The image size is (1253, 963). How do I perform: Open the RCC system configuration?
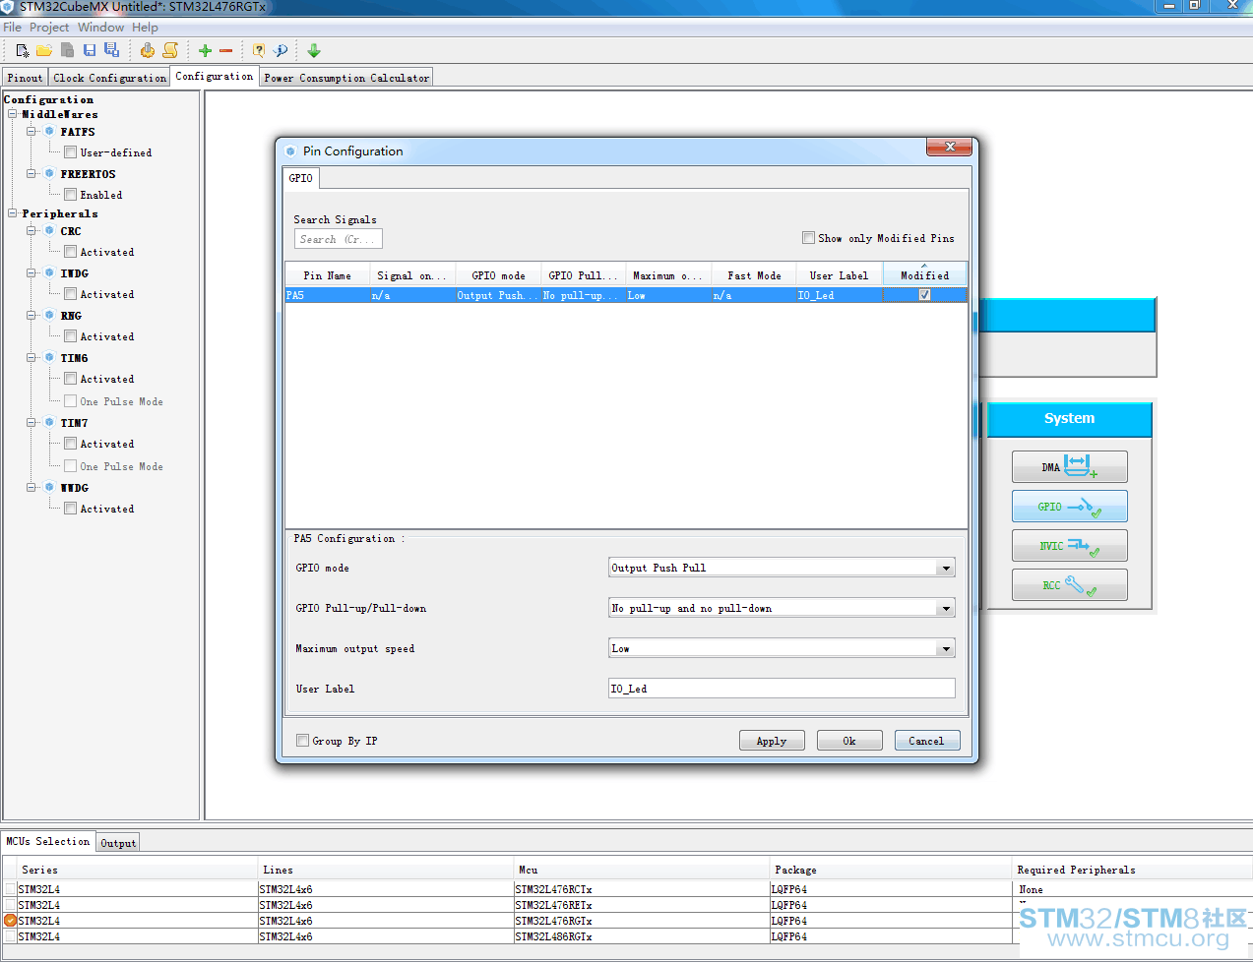tap(1070, 585)
